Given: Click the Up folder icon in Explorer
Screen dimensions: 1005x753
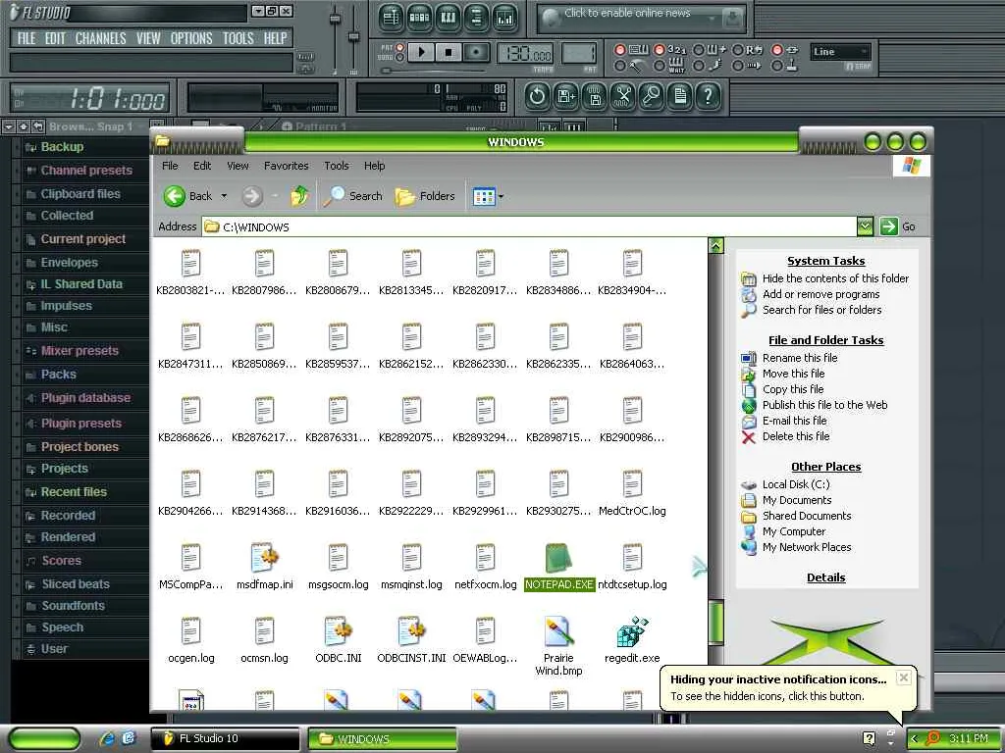Looking at the screenshot, I should pos(299,196).
